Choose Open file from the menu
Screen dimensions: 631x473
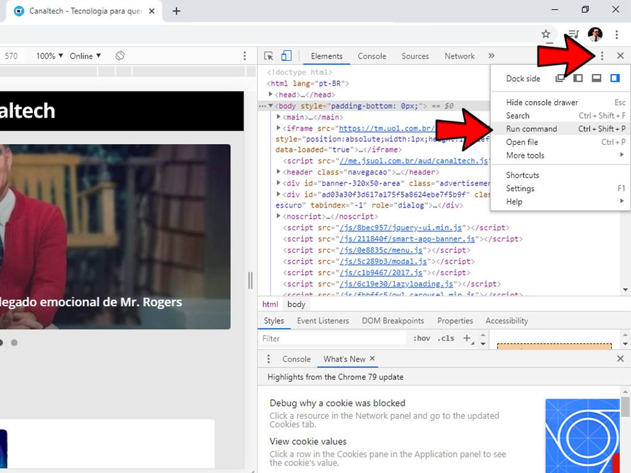561,142
